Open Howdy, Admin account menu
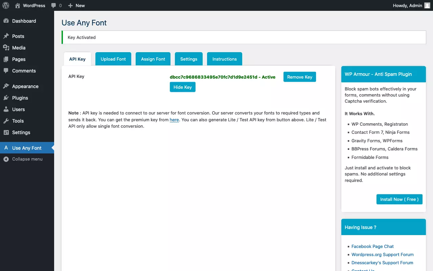 pos(411,5)
